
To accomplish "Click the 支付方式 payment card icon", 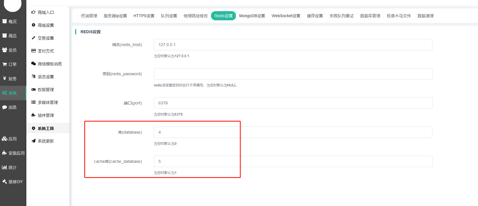I will pyautogui.click(x=34, y=51).
